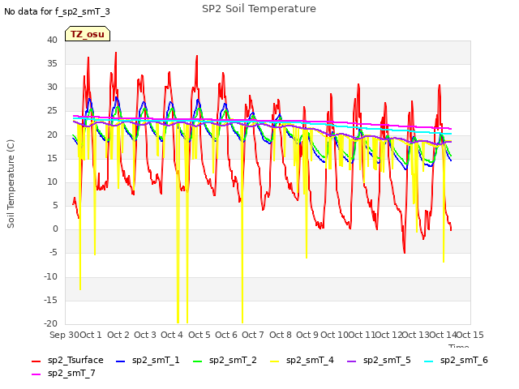Click the yellow sp2_smT_4 legend swatch
The width and height of the screenshot is (519, 389).
275,361
